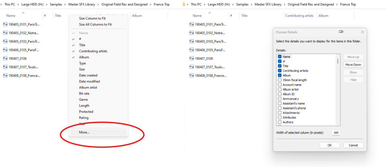This screenshot has height=167, width=386.
Task: Select 190407_0107_Toulo file icon in left window
Action: click(5, 67)
